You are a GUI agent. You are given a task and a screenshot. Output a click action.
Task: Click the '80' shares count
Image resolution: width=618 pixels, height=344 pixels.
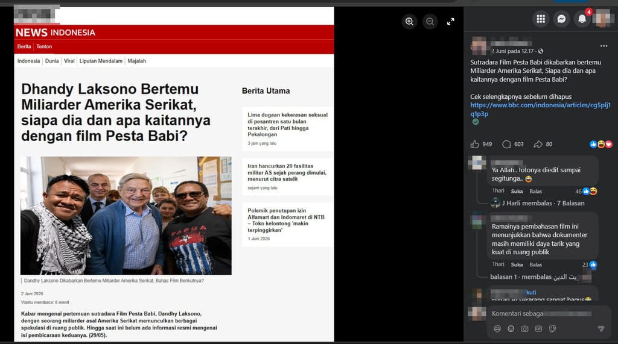tap(549, 145)
